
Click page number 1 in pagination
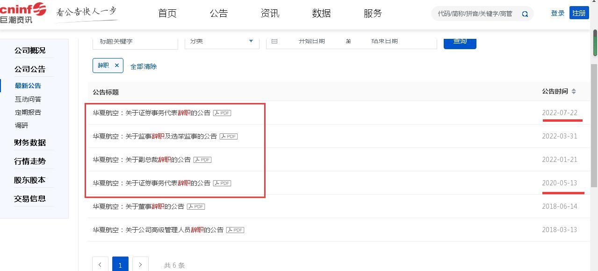pyautogui.click(x=120, y=264)
